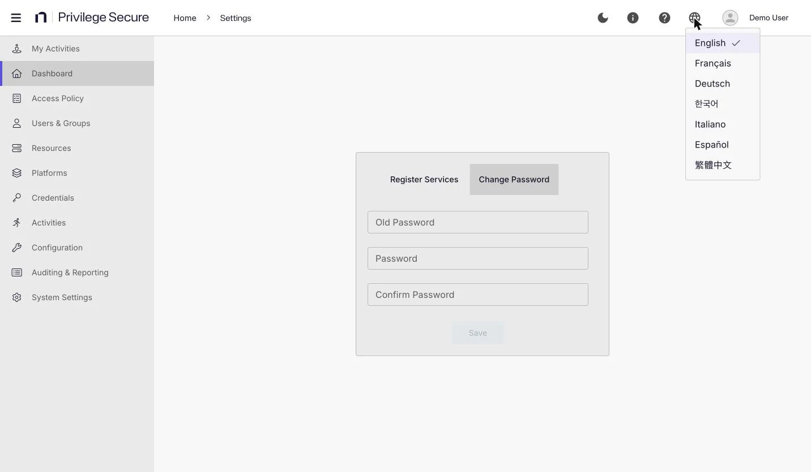Open the Demo User name menu
Image resolution: width=811 pixels, height=472 pixels.
769,18
